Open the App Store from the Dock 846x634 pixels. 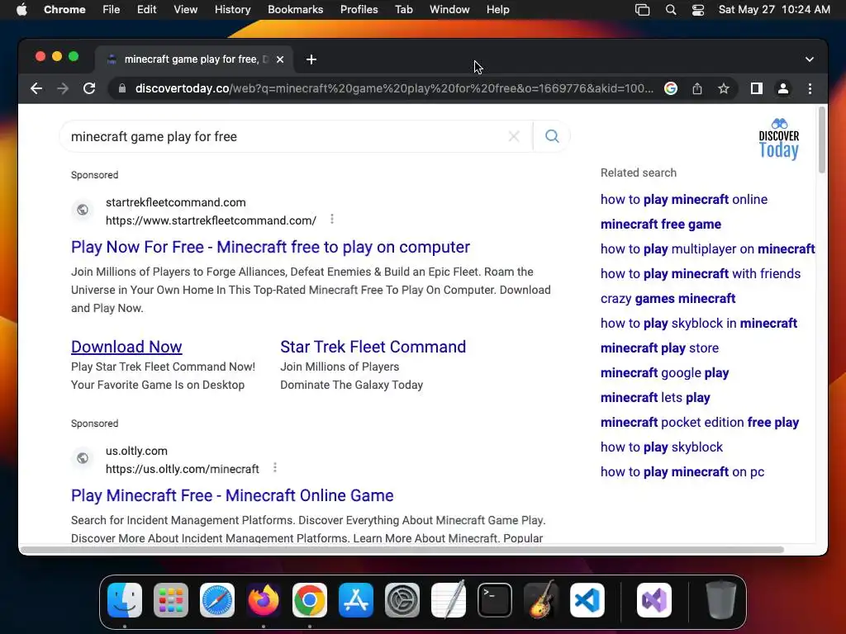[x=356, y=600]
